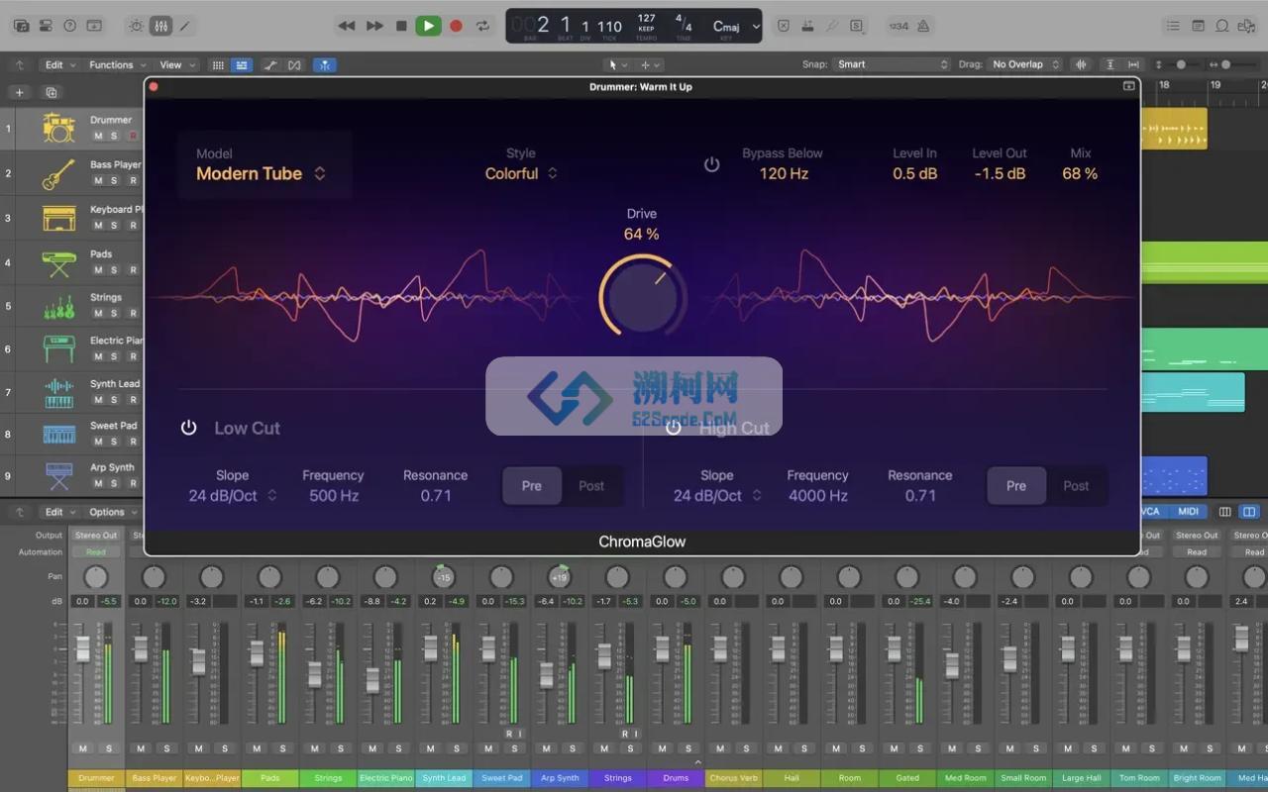Adjust the horizontal zoom slider
Viewport: 1268px width, 792px height.
coord(1224,64)
